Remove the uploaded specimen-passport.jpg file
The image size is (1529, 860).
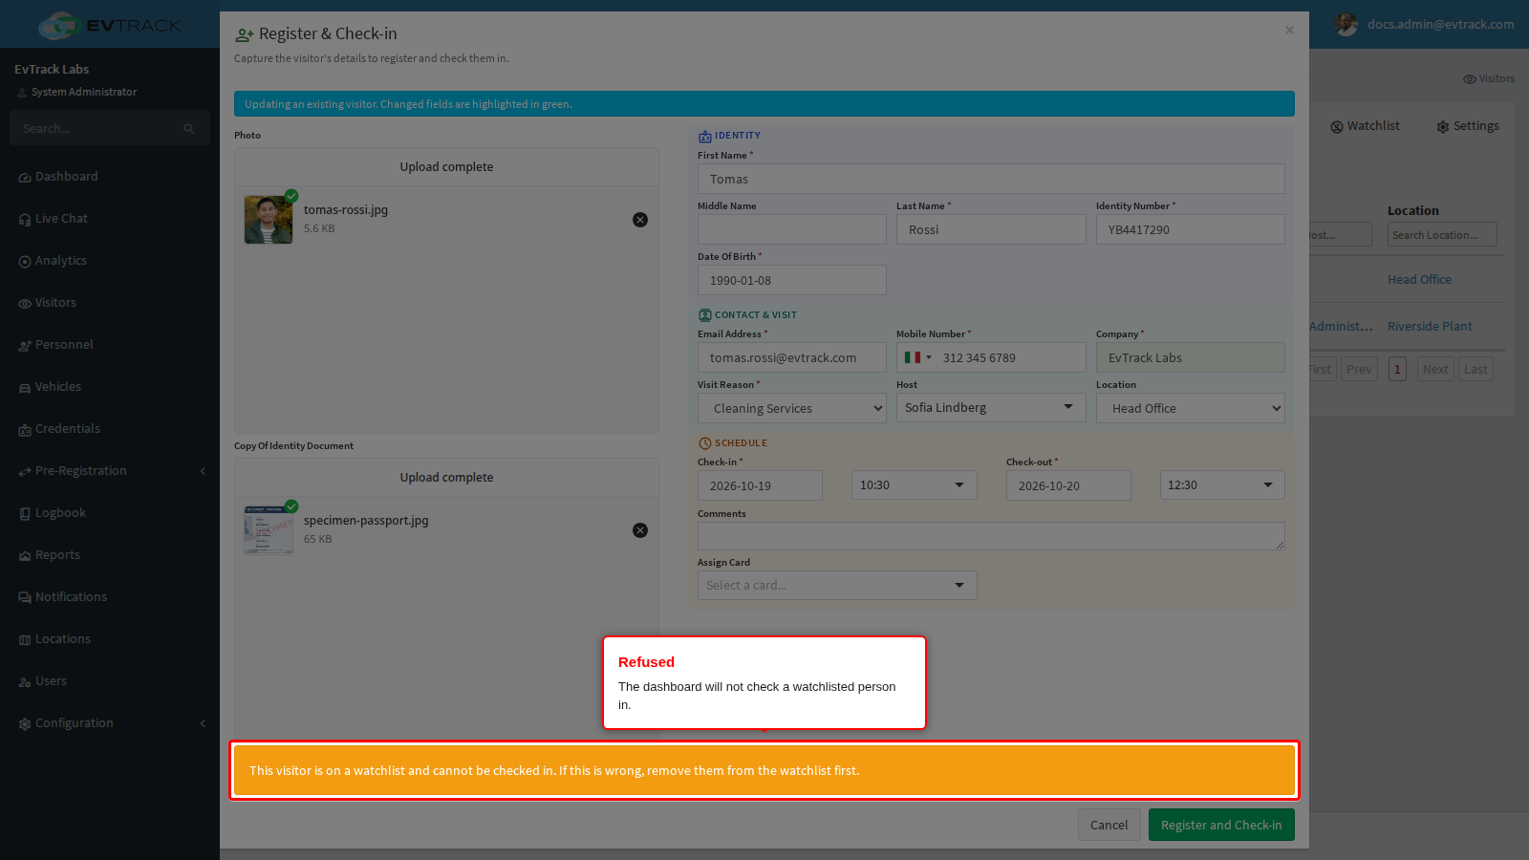(x=640, y=530)
